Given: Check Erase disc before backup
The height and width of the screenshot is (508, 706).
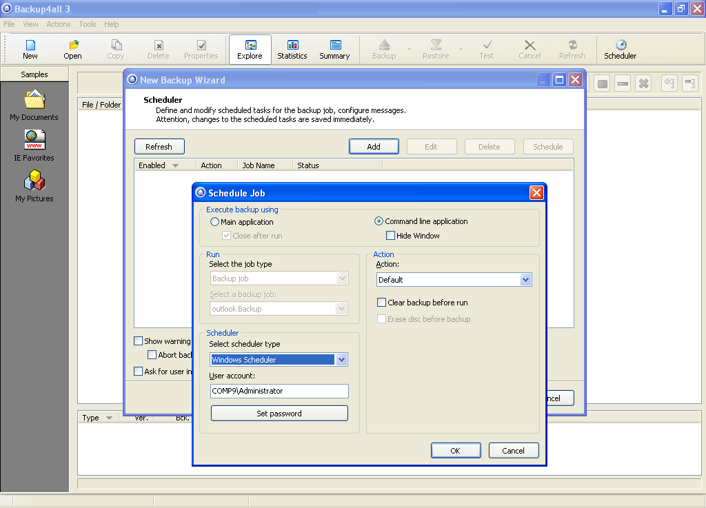Looking at the screenshot, I should 381,319.
